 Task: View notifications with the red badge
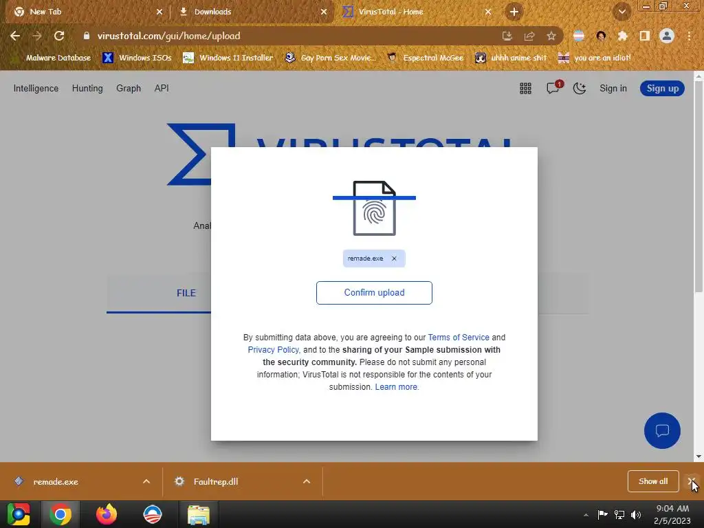pos(553,88)
